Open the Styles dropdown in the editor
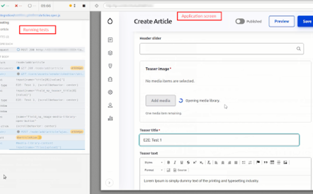Screen dimensions: 313x194 (x=153, y=162)
